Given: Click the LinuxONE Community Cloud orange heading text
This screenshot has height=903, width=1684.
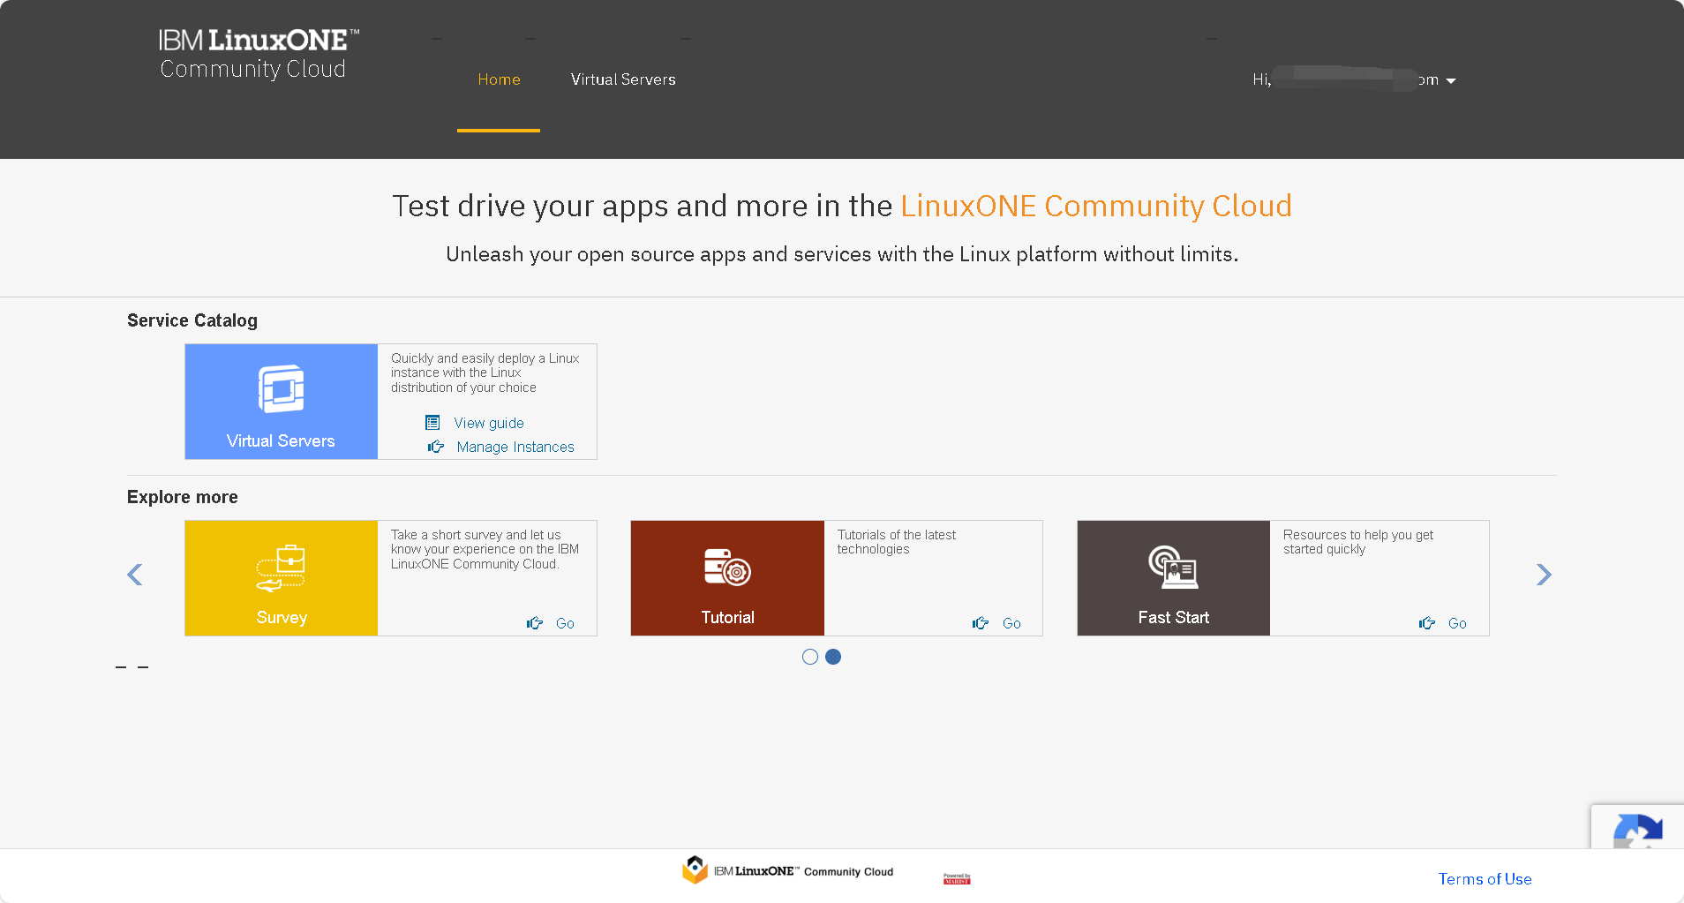Looking at the screenshot, I should [x=1096, y=206].
